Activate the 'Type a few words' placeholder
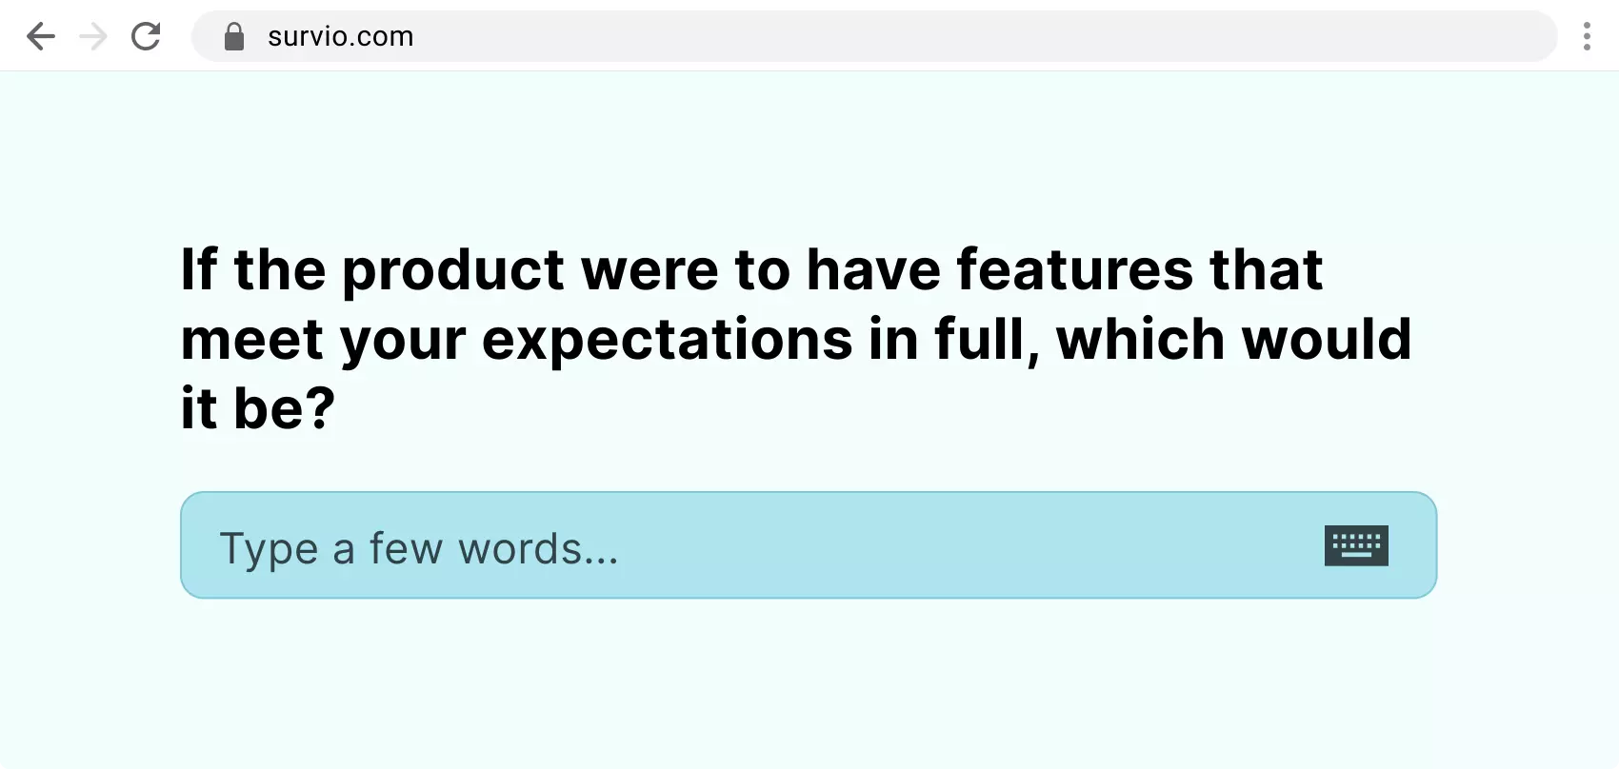Image resolution: width=1619 pixels, height=769 pixels. pyautogui.click(x=419, y=546)
